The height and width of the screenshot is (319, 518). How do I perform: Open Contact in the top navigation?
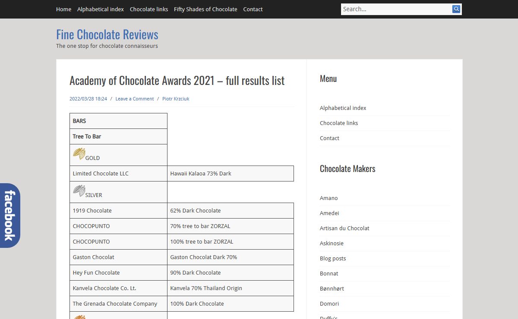(253, 9)
